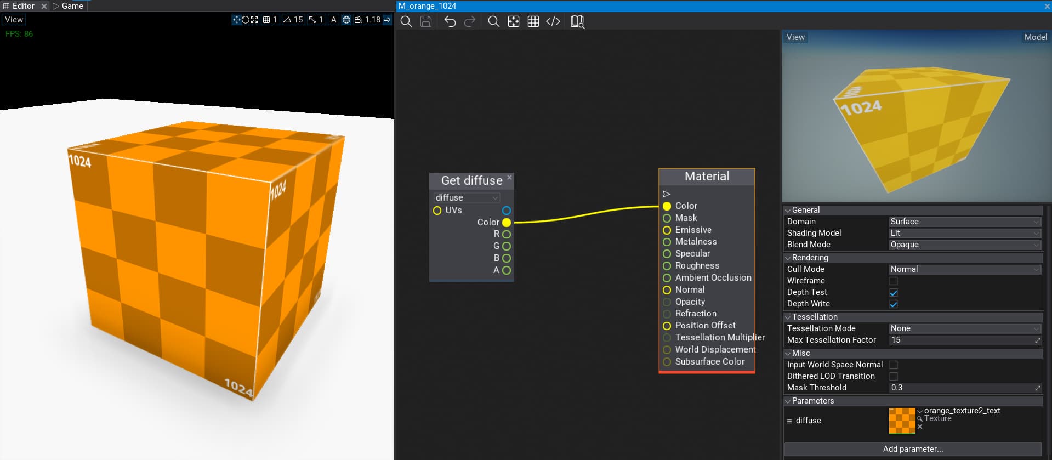Click the Add parameter button

(913, 449)
